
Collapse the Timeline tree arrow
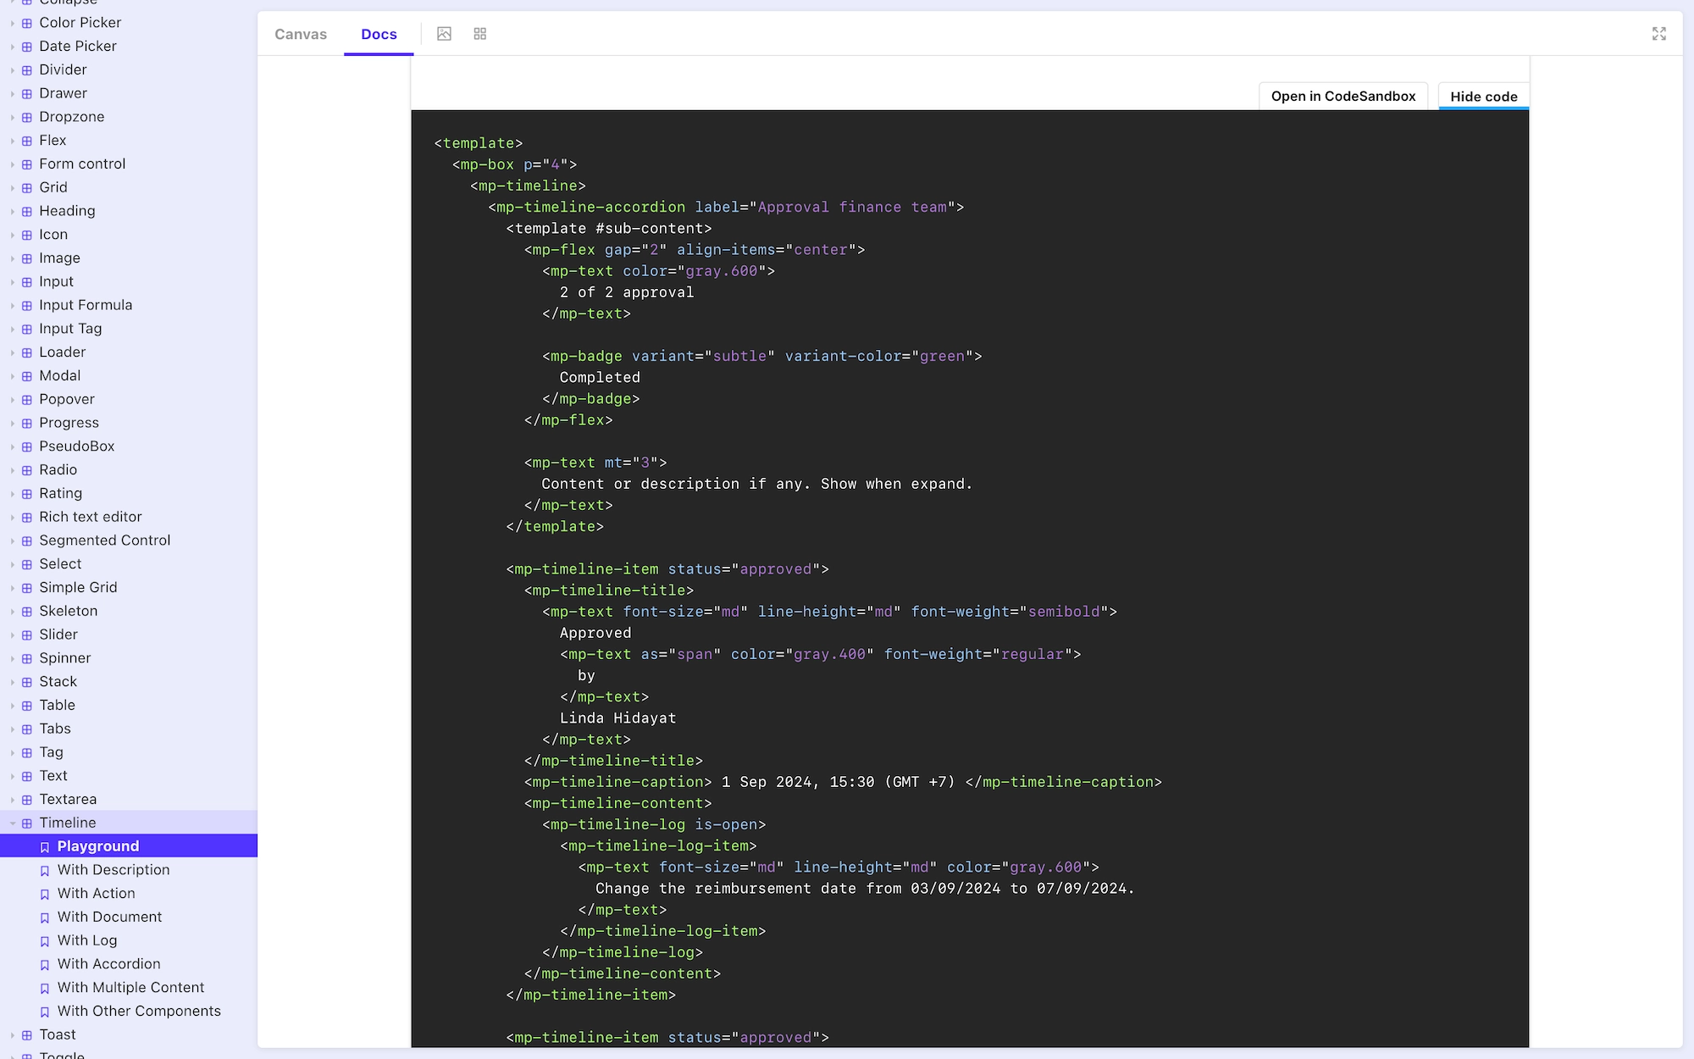point(13,823)
